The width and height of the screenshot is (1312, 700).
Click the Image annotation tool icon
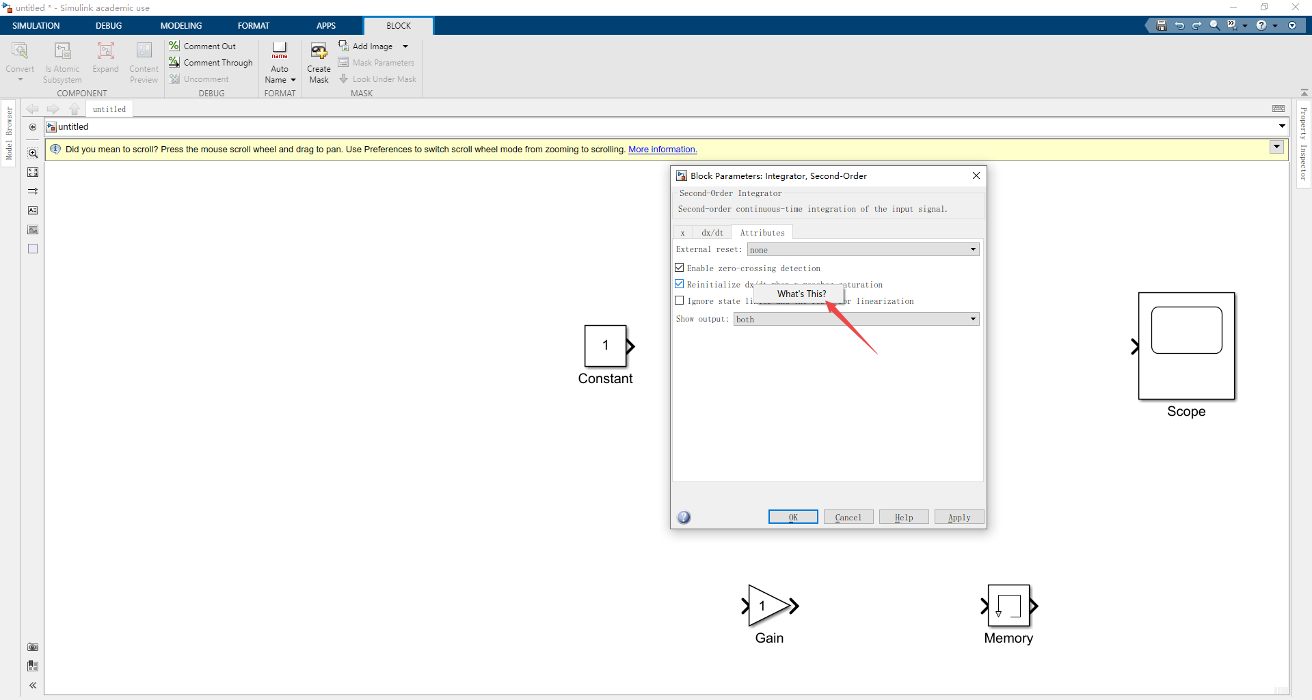(33, 229)
